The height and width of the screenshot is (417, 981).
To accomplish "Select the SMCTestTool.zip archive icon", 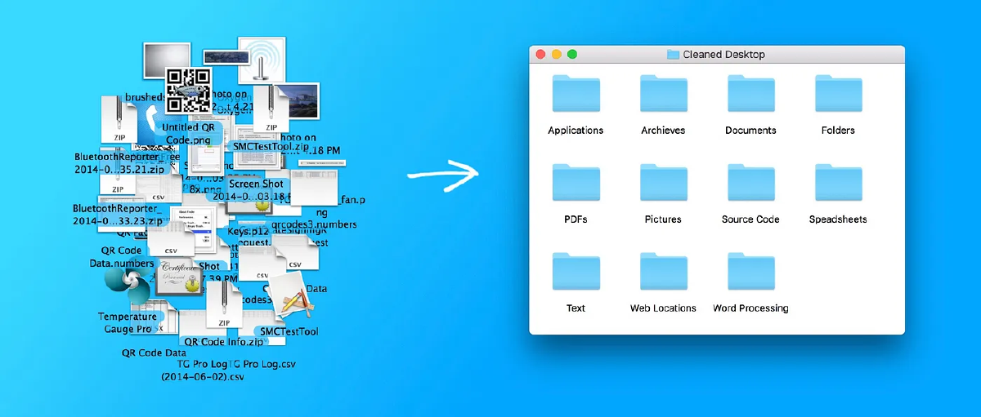I will [271, 110].
